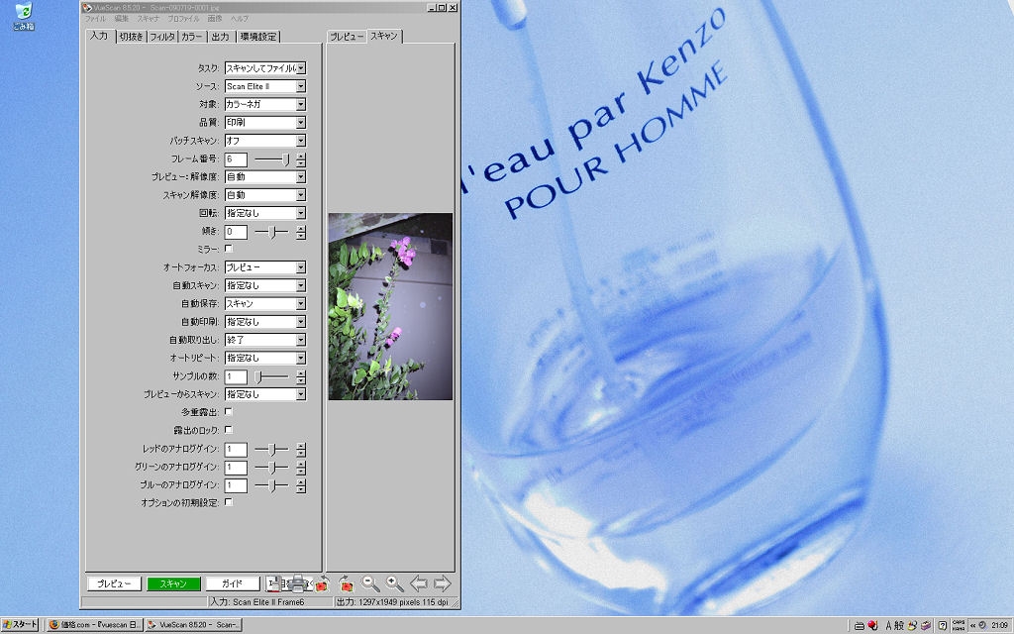Image resolution: width=1014 pixels, height=634 pixels.
Task: Click the IME toolbox tray icon
Action: [x=926, y=625]
